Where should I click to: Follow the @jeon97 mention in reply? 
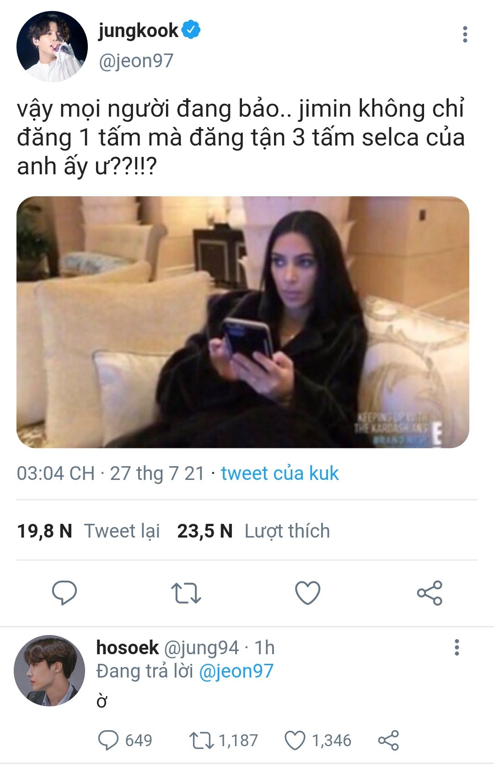pos(236,671)
